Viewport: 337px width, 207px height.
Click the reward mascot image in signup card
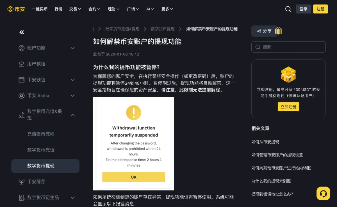288,75
